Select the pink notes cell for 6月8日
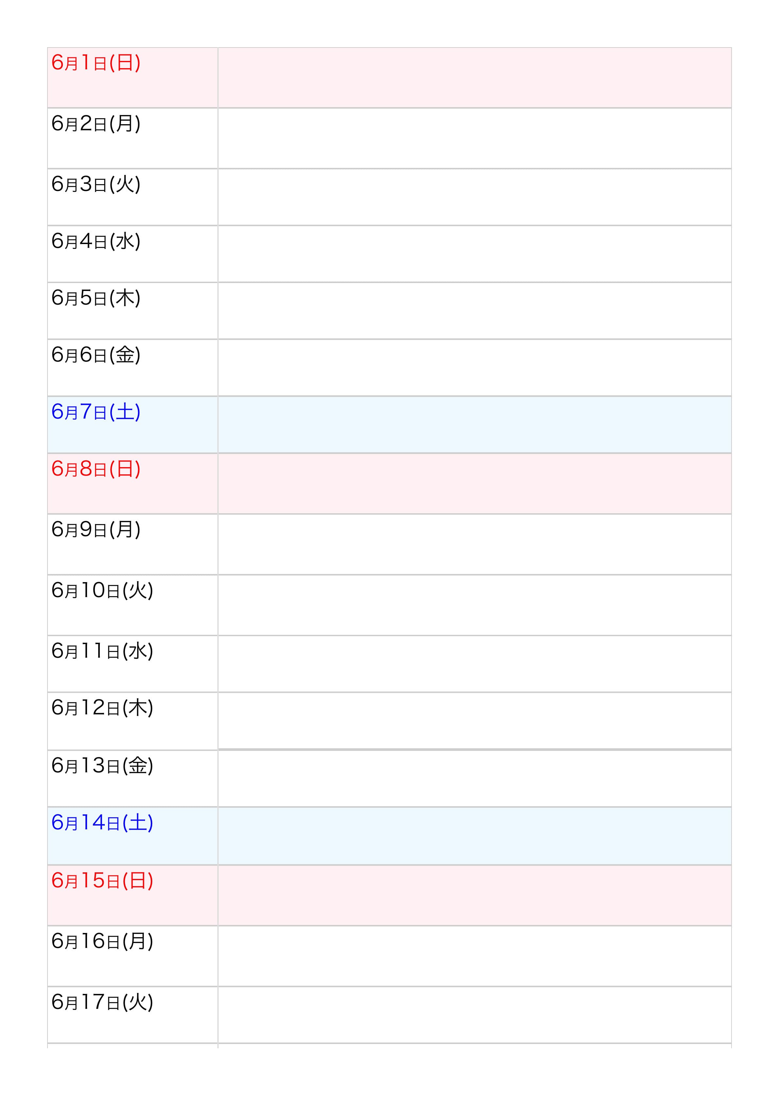The width and height of the screenshot is (779, 1102). click(474, 483)
